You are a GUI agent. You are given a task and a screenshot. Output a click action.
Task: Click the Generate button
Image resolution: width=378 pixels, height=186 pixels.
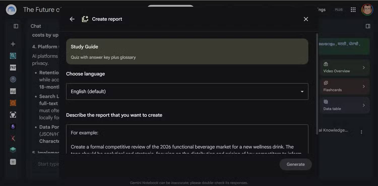click(x=296, y=164)
